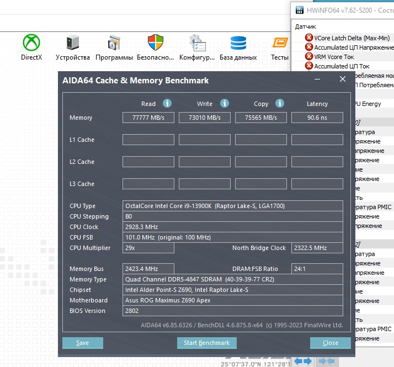Click the Close button in benchmark dialog
This screenshot has height=367, width=394.
[331, 343]
